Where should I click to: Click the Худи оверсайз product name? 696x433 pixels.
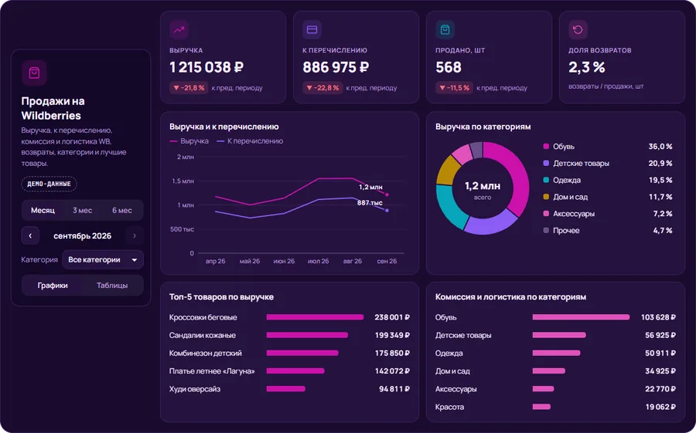click(194, 389)
